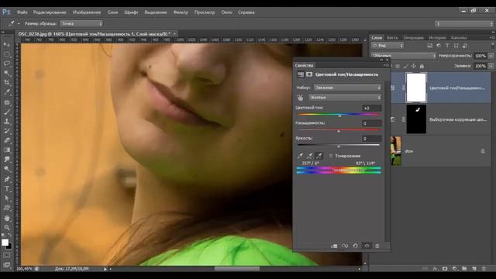Switch to the История tab
Viewport: 496px width, 279px height.
pyautogui.click(x=437, y=38)
